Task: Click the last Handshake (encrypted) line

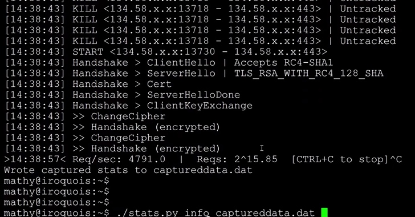Action: (112, 148)
